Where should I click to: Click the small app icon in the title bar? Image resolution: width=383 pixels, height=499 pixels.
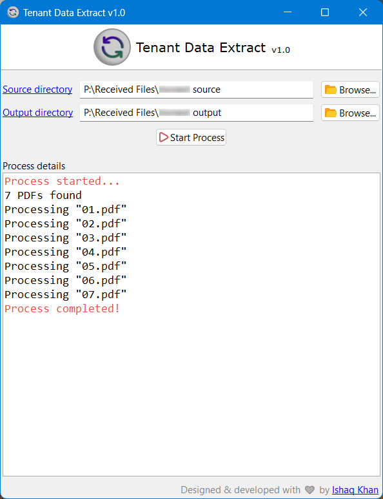point(13,12)
